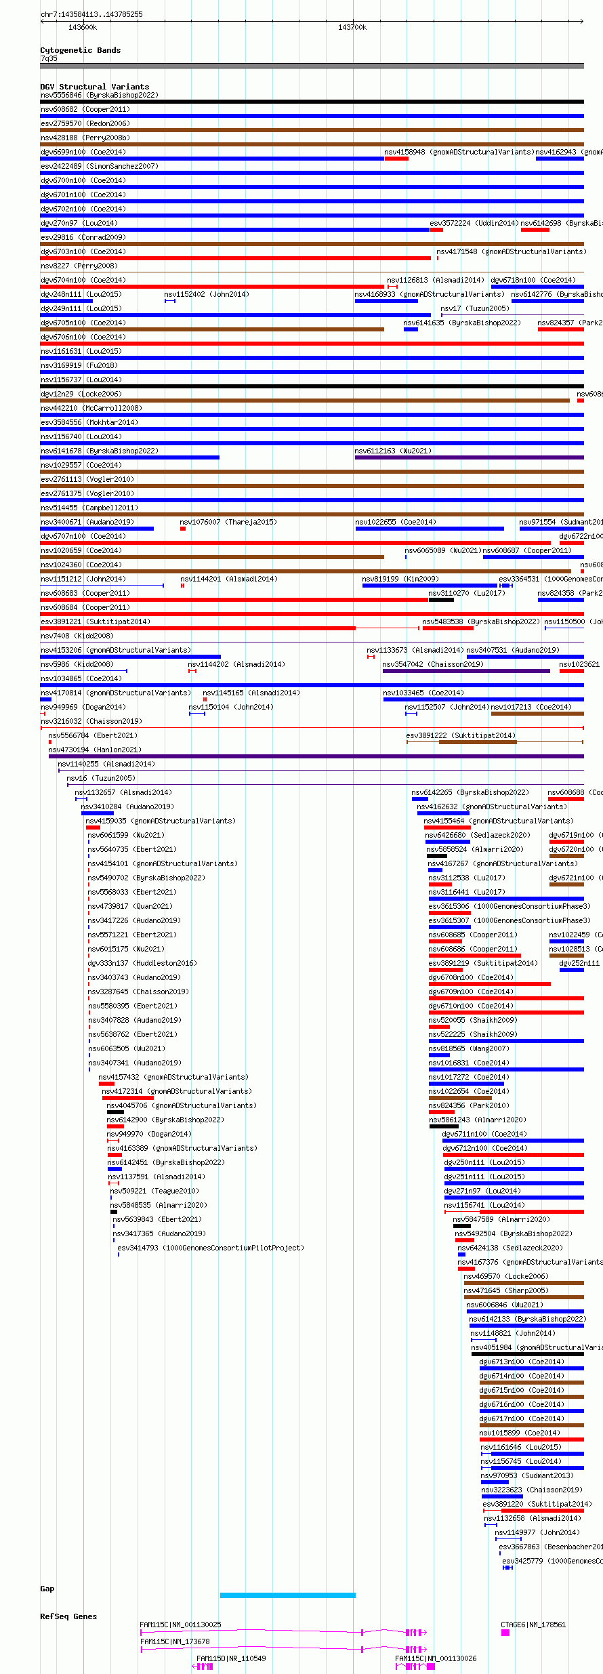Open the RefSeq Genes track heading
This screenshot has width=603, height=1674.
pos(68,1616)
